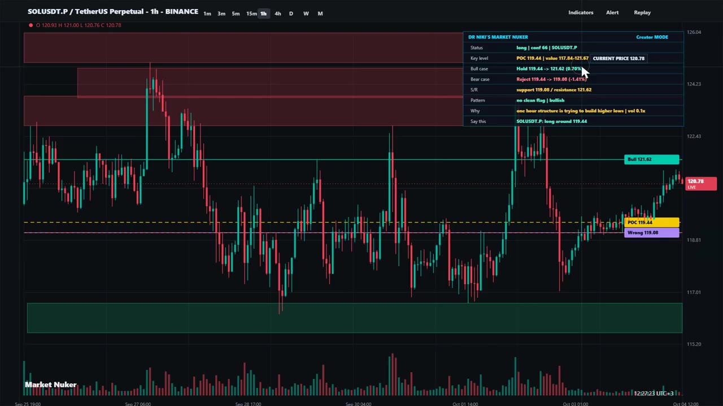
Task: Click the Why row explanation text
Action: 581,111
